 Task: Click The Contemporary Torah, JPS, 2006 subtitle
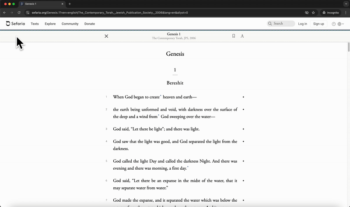click(174, 38)
